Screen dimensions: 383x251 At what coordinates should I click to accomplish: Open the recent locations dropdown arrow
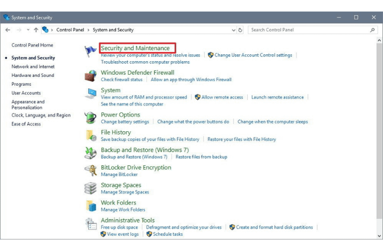coord(28,30)
